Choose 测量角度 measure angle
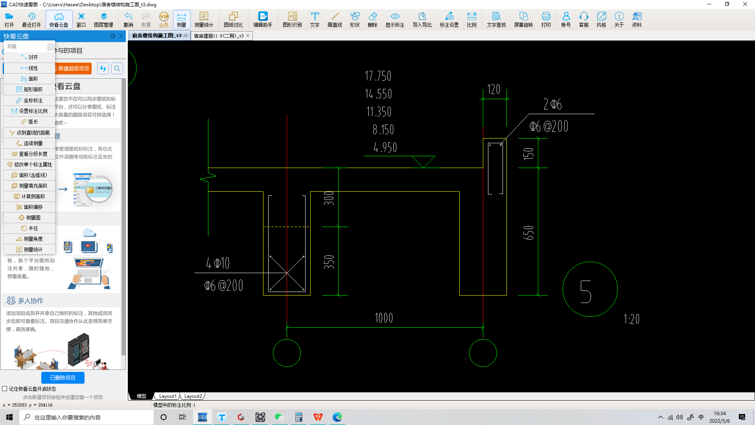This screenshot has width=755, height=425. point(29,239)
